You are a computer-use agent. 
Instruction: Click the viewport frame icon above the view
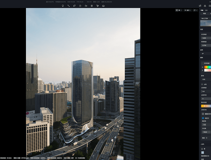pos(177,10)
